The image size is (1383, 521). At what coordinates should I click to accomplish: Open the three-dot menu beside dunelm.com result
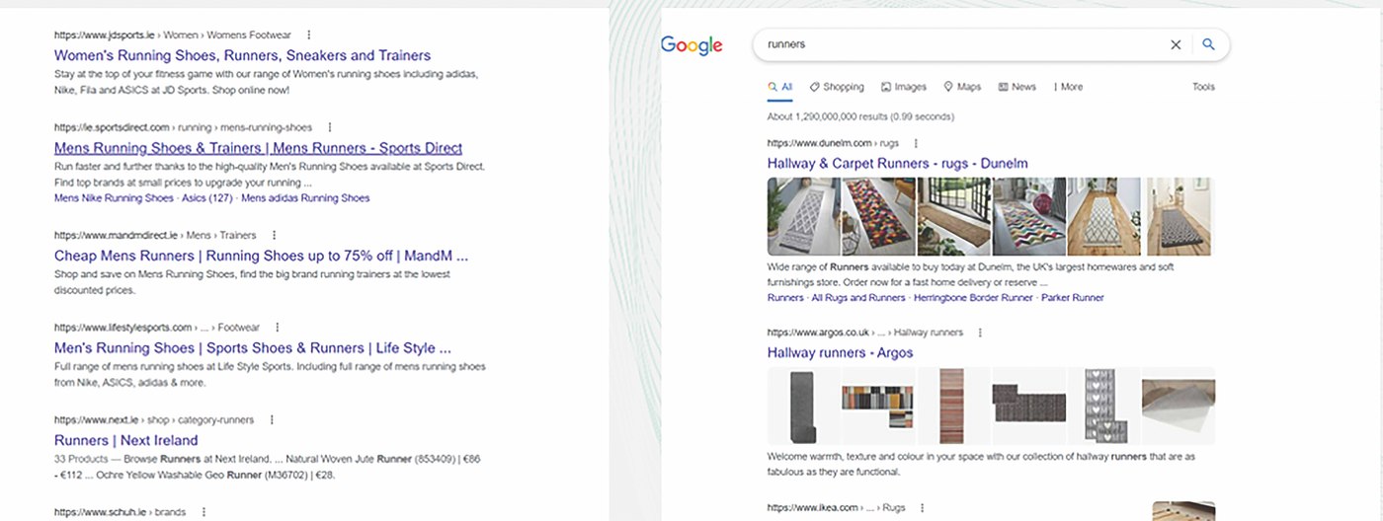click(917, 143)
